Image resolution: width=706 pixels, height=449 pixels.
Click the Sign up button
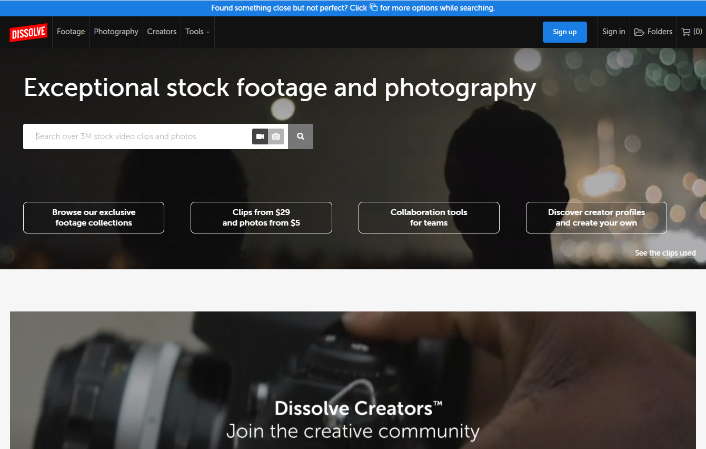point(564,32)
